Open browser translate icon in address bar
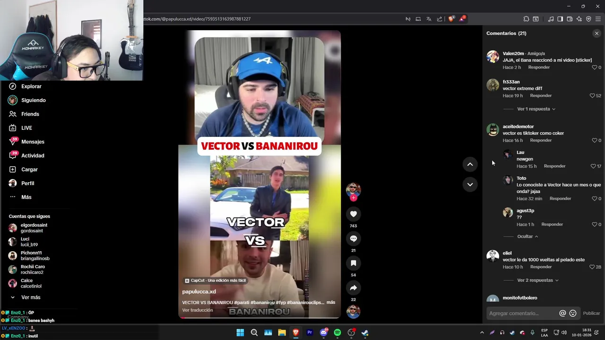This screenshot has width=605, height=340. [x=429, y=19]
